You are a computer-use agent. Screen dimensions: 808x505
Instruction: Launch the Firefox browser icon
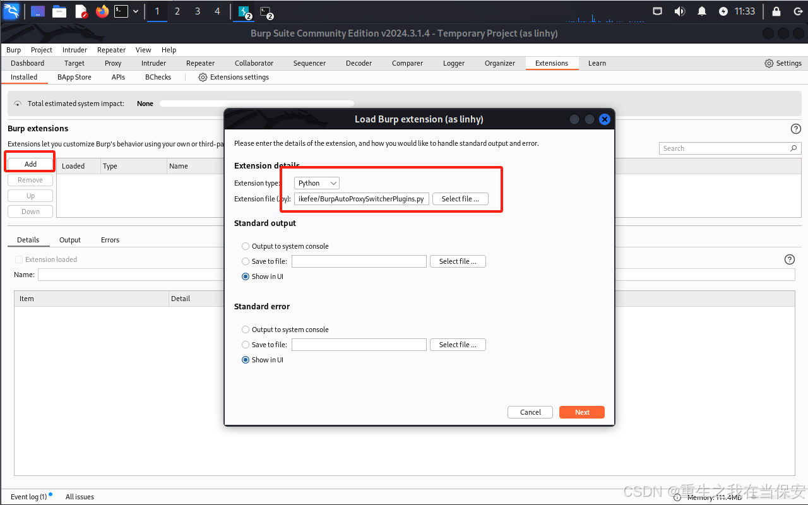tap(102, 11)
